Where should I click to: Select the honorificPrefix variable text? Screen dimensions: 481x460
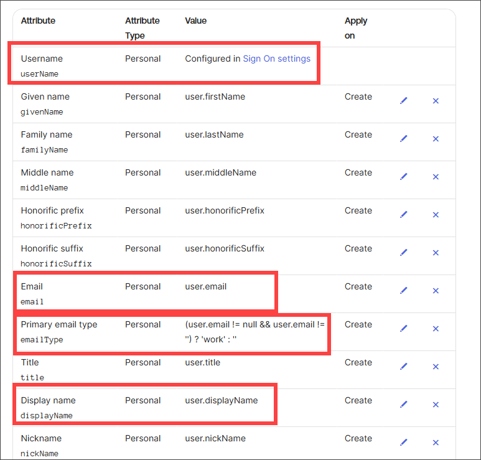[56, 226]
